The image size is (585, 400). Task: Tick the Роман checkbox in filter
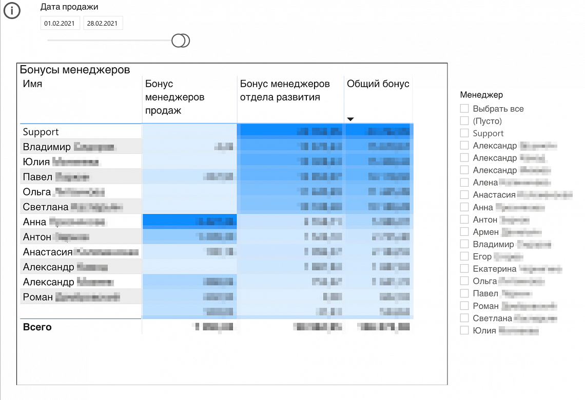click(x=464, y=306)
